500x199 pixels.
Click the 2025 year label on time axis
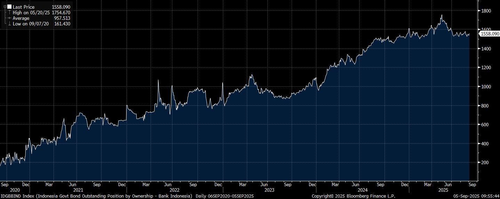[443, 190]
